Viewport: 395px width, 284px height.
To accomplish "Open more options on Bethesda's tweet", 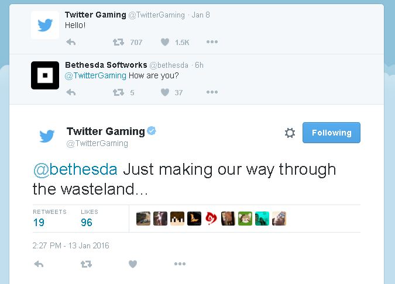I will pyautogui.click(x=212, y=92).
